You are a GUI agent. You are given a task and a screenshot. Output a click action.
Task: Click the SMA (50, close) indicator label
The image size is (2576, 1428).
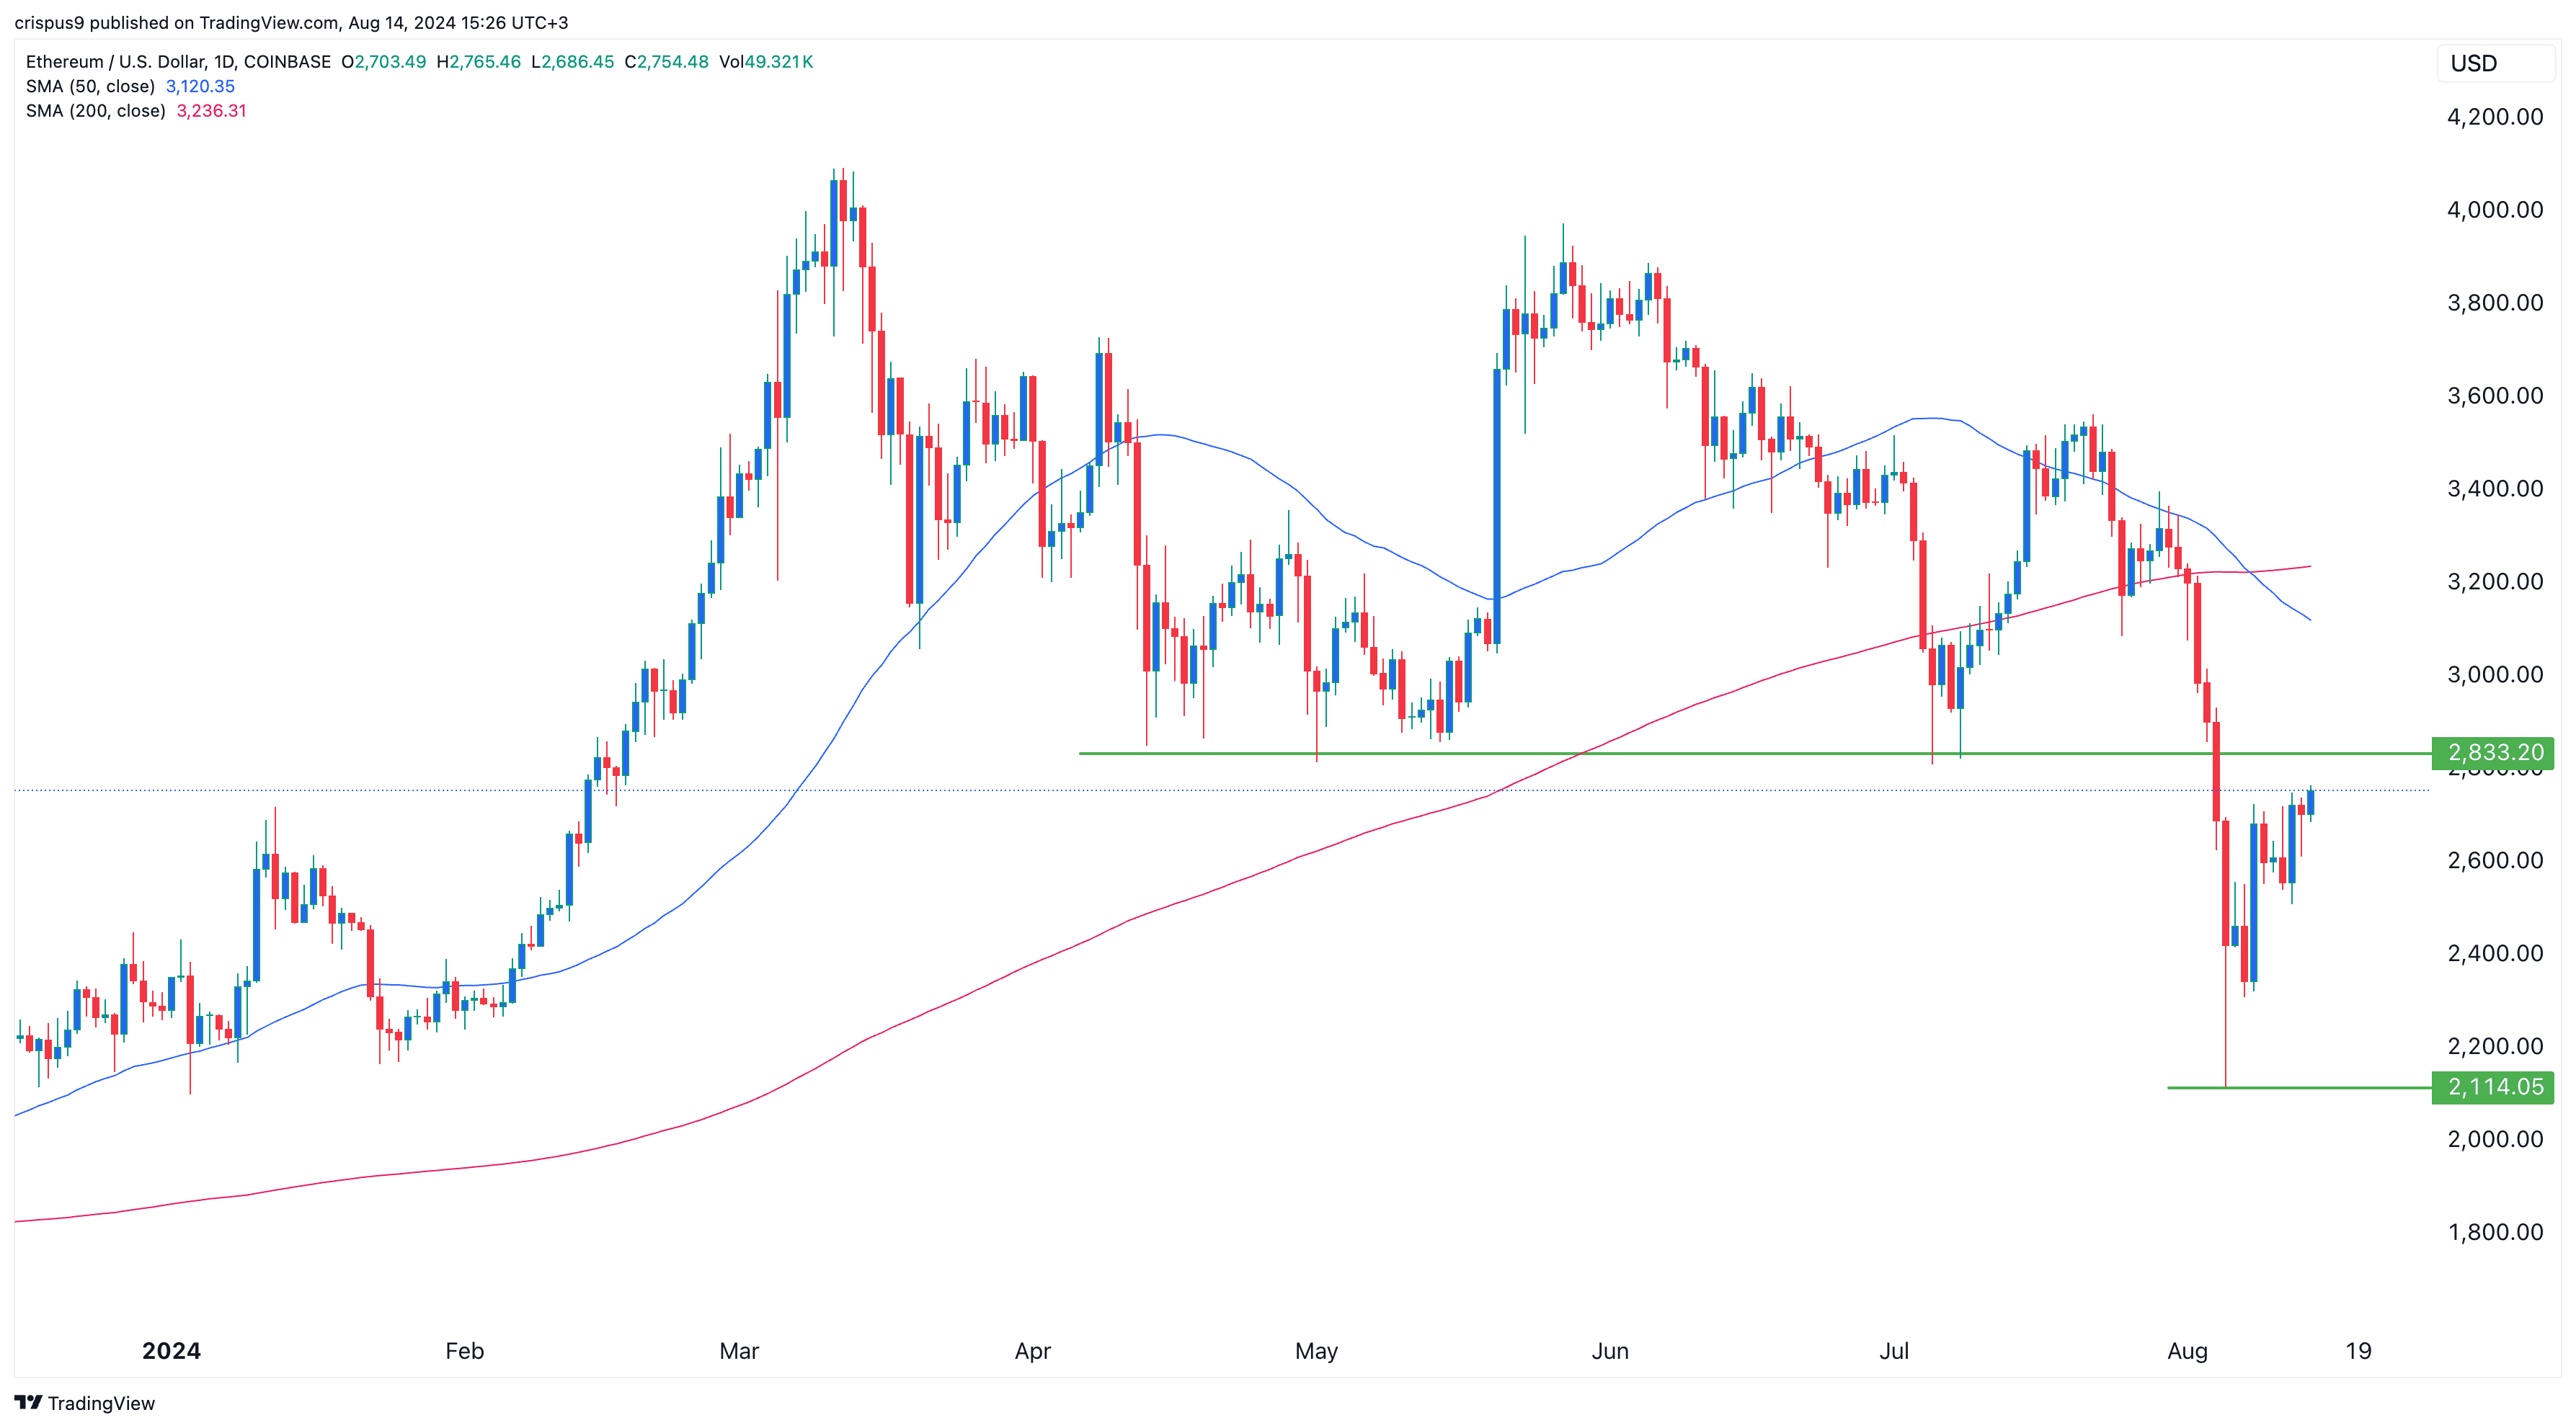[x=90, y=86]
